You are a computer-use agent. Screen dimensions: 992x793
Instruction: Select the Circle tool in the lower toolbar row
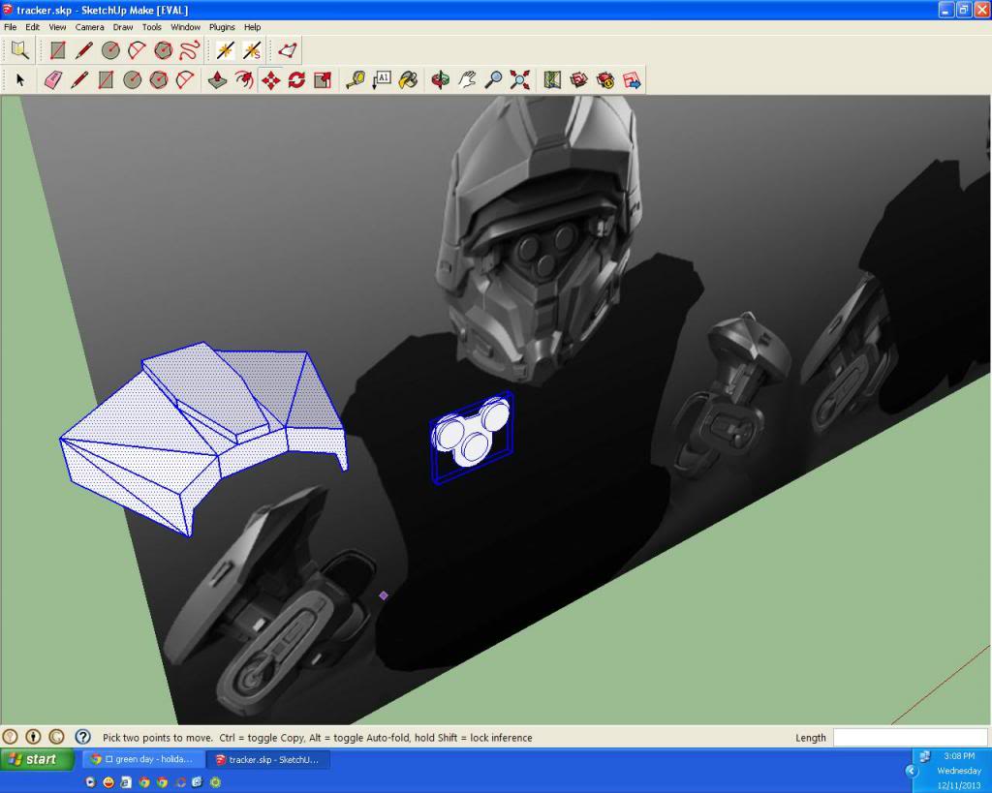pyautogui.click(x=132, y=80)
